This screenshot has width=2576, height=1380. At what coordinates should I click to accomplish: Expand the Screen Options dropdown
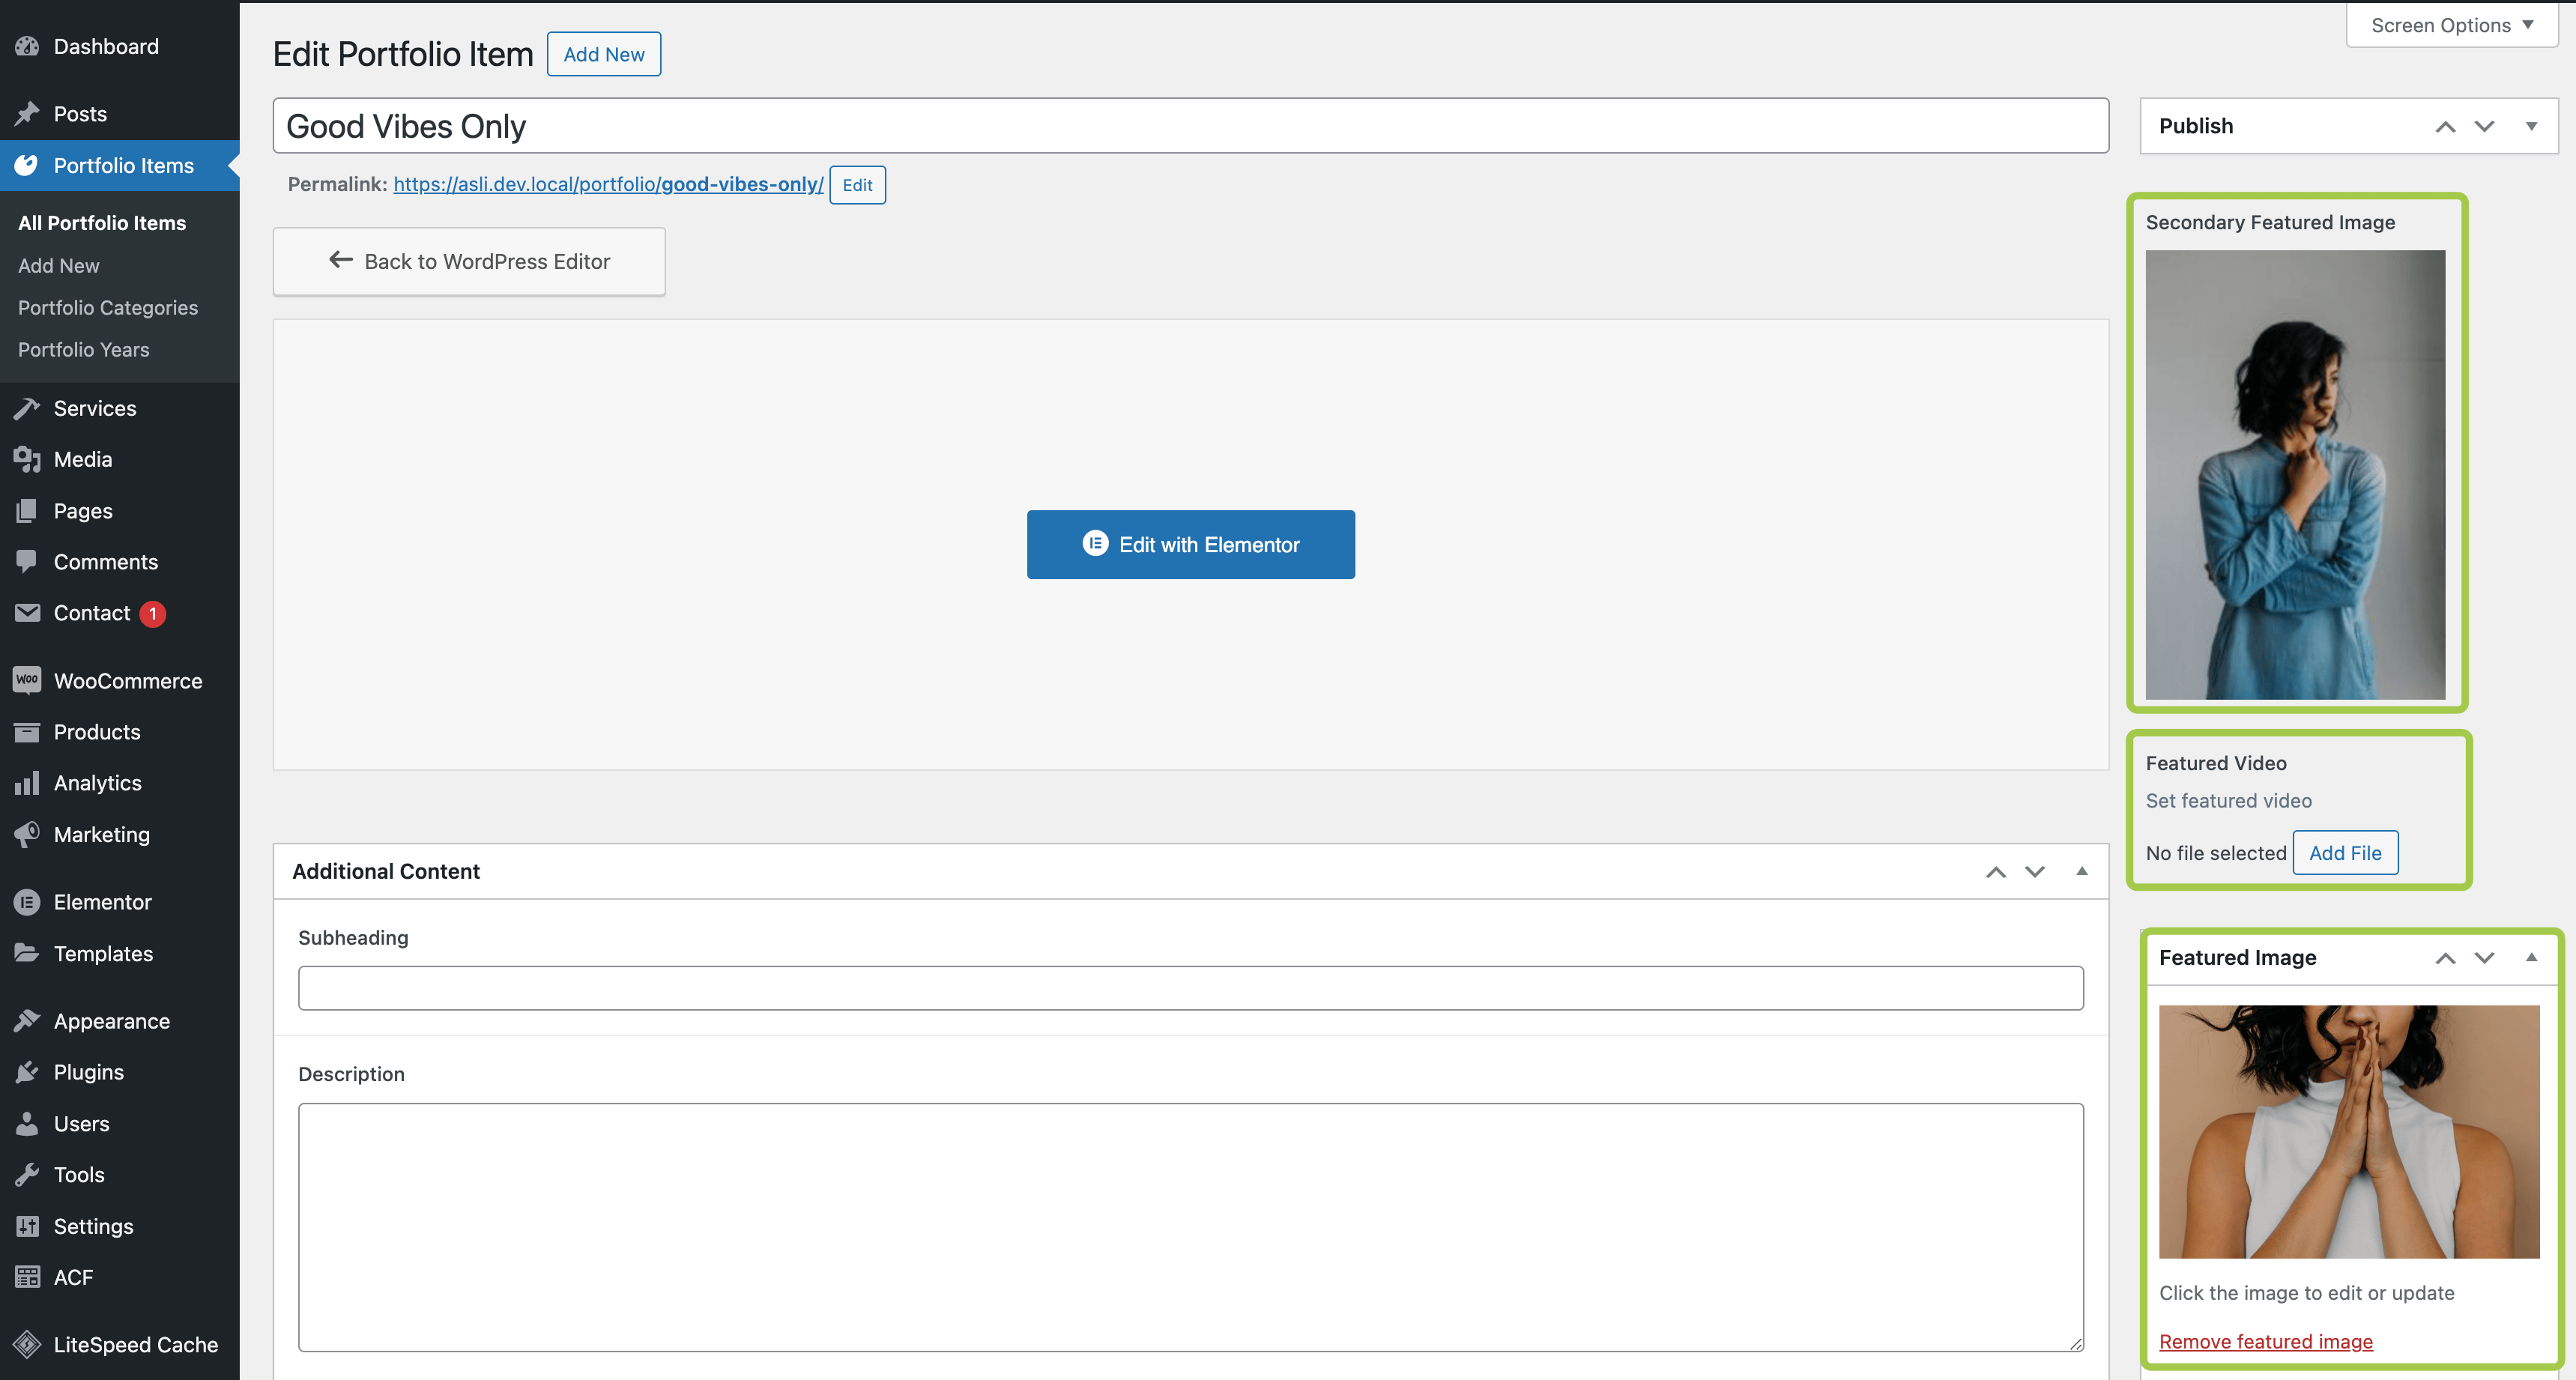pyautogui.click(x=2451, y=25)
